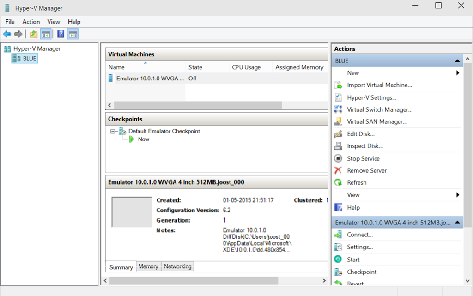Image resolution: width=473 pixels, height=296 pixels.
Task: Switch to the Summary tab
Action: click(x=121, y=267)
